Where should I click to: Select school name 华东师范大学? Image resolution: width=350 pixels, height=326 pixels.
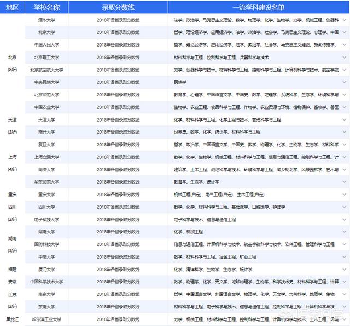[x=46, y=182]
